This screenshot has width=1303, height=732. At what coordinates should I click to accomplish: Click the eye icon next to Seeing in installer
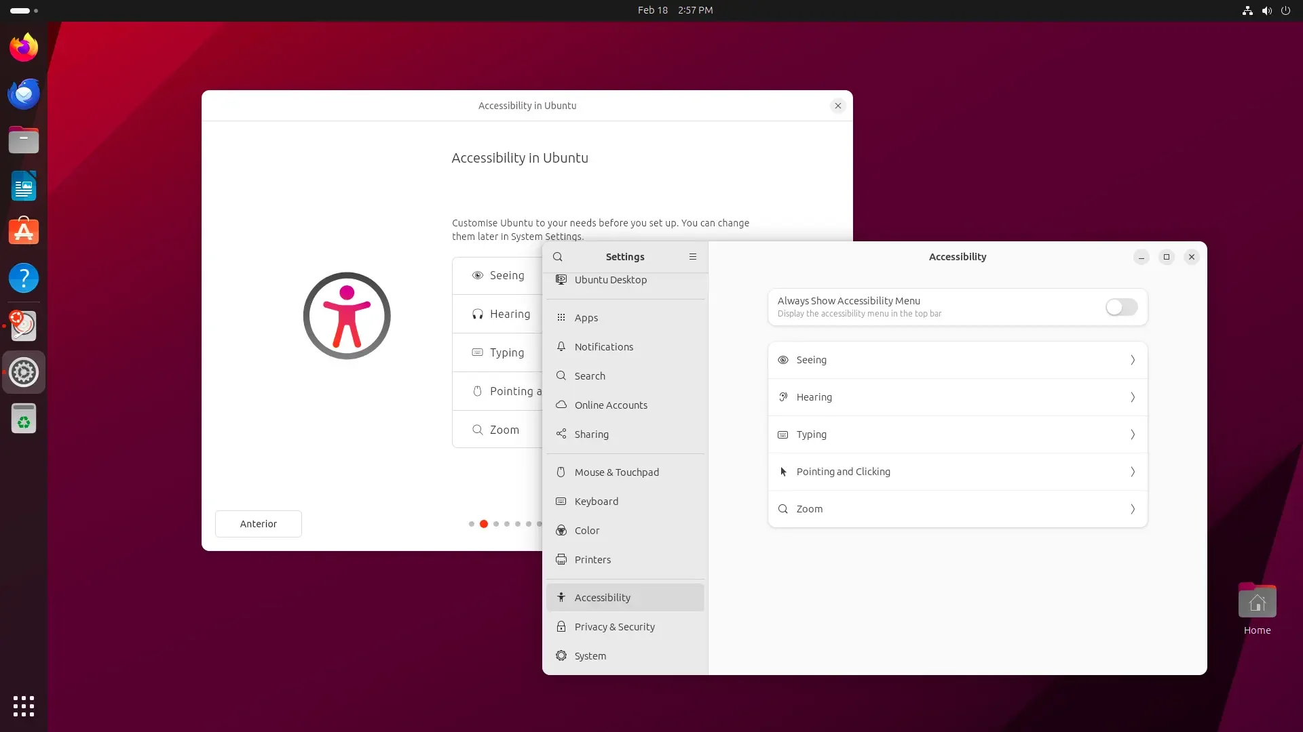[x=478, y=275]
